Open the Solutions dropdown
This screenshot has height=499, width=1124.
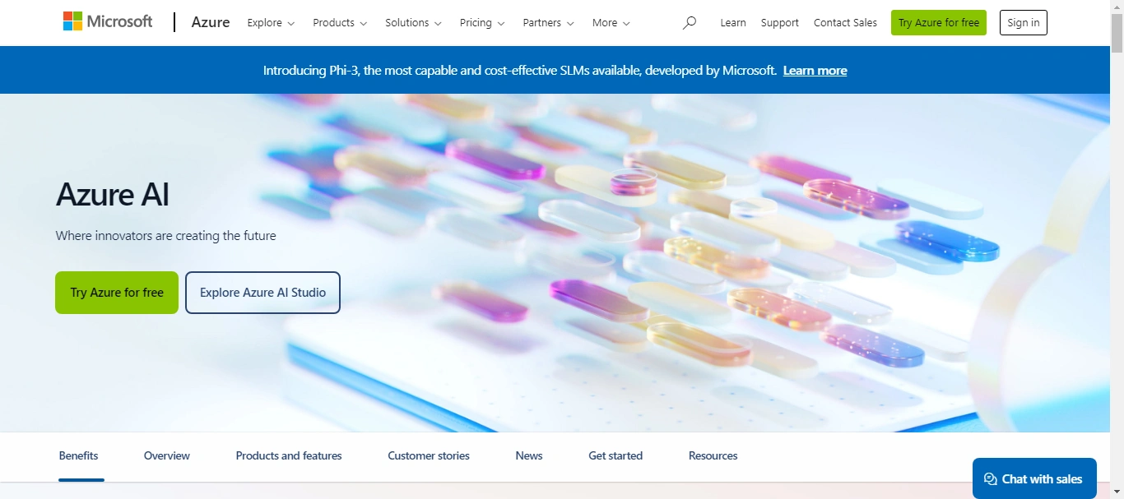[x=413, y=23]
